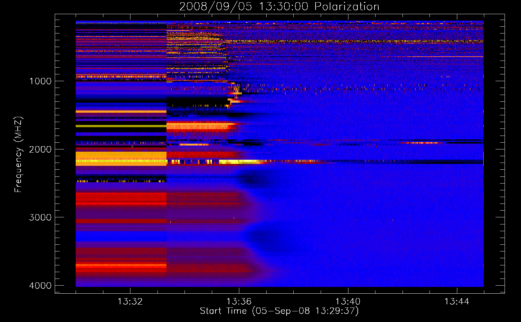This screenshot has height=322, width=521.
Task: Click the 13:32 time tick label
Action: click(x=130, y=302)
